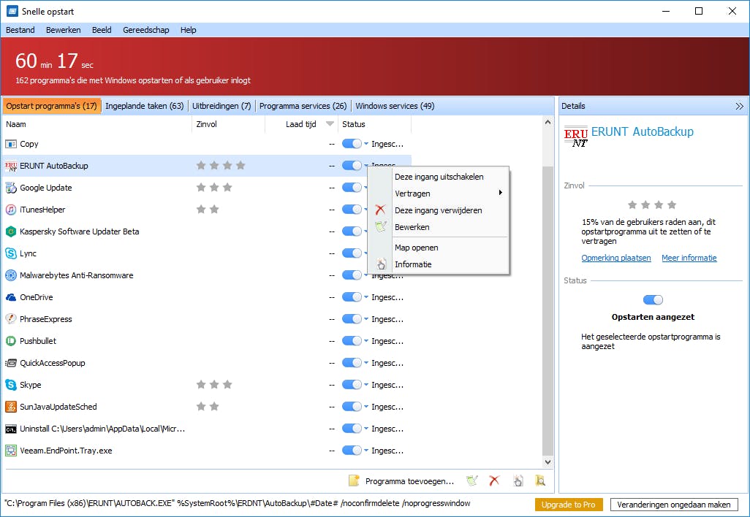This screenshot has height=517, width=750.
Task: Click the scrollbar up arrow
Action: tap(548, 123)
